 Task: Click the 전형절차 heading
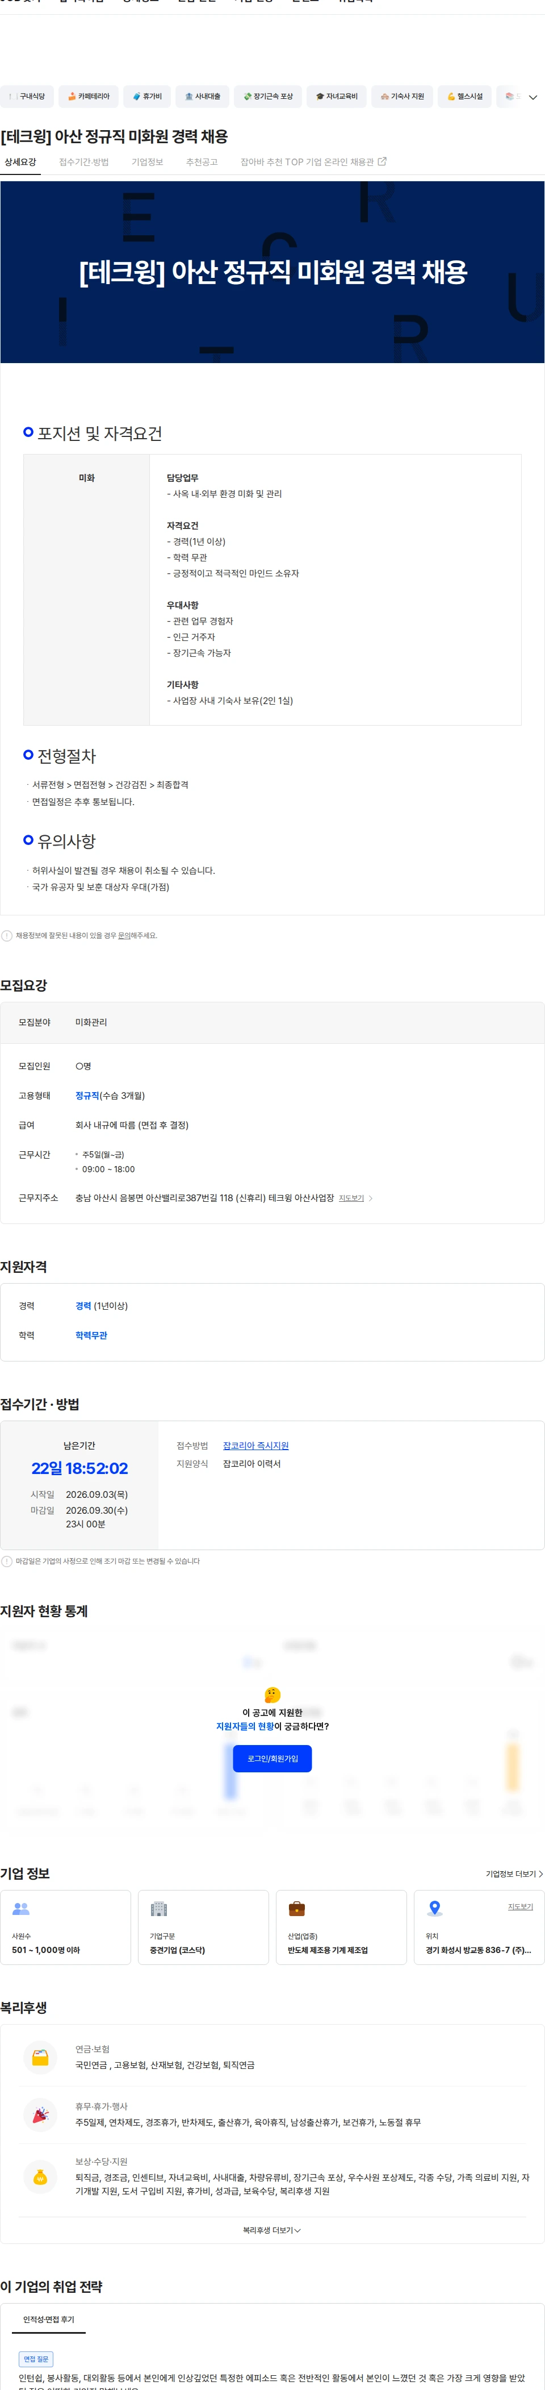(x=67, y=756)
